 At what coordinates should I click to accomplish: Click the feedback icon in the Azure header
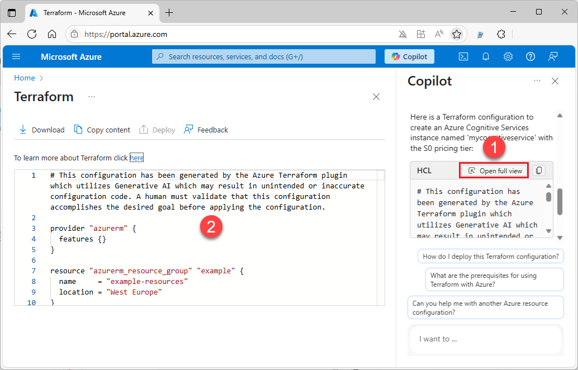point(553,56)
